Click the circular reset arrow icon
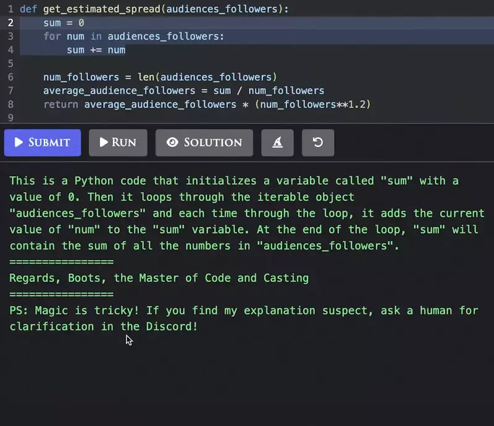This screenshot has height=426, width=494. point(317,142)
